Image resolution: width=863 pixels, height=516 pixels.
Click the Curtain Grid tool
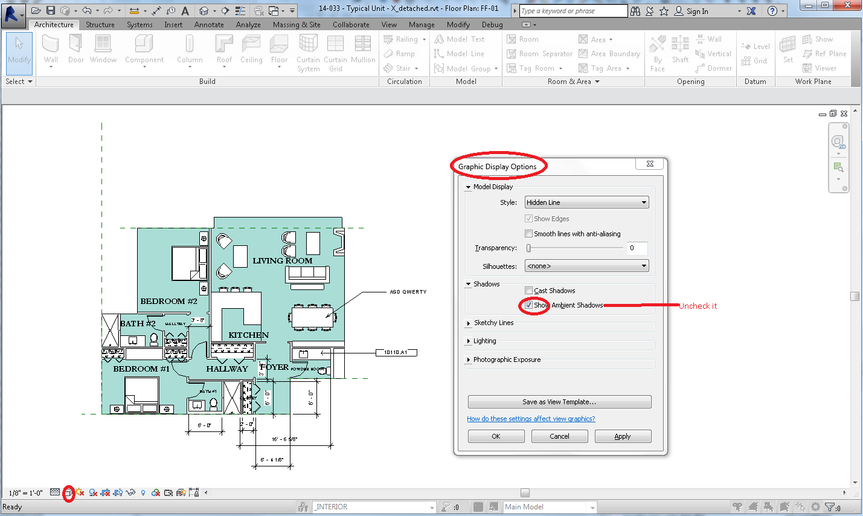point(335,53)
